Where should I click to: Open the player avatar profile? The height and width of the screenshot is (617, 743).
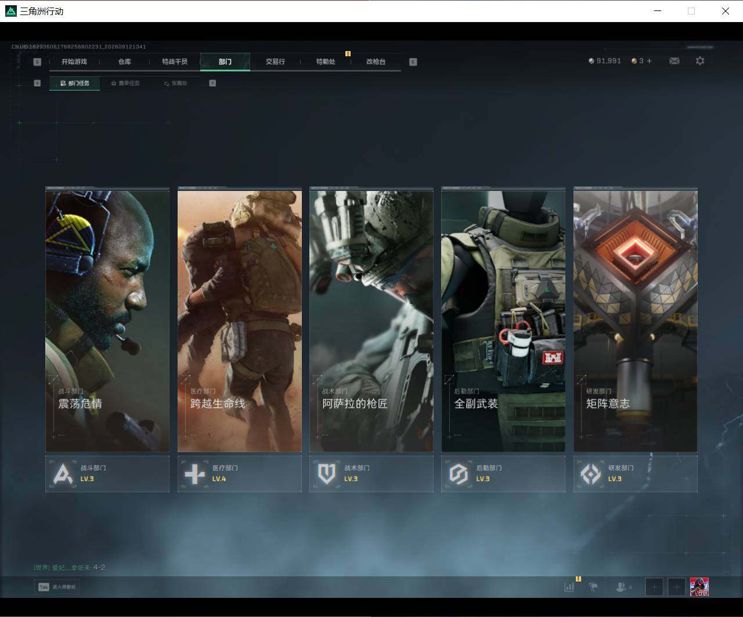[x=699, y=587]
